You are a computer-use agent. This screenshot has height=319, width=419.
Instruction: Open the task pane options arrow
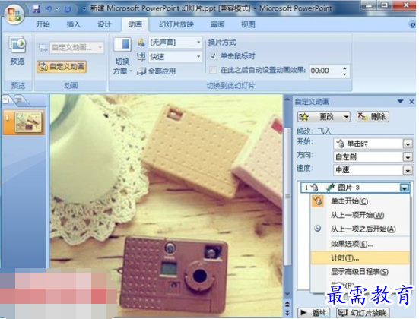point(400,102)
